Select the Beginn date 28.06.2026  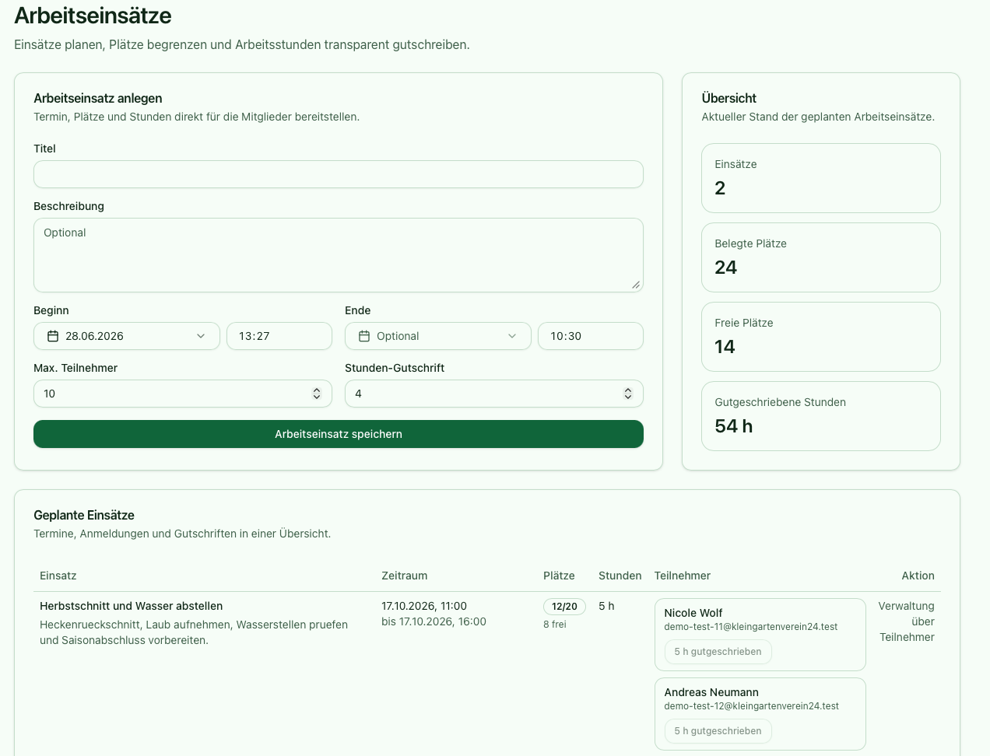coord(127,336)
